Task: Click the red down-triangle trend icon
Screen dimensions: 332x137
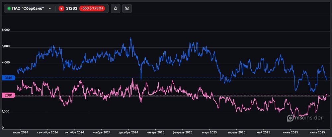Action: 61,9
